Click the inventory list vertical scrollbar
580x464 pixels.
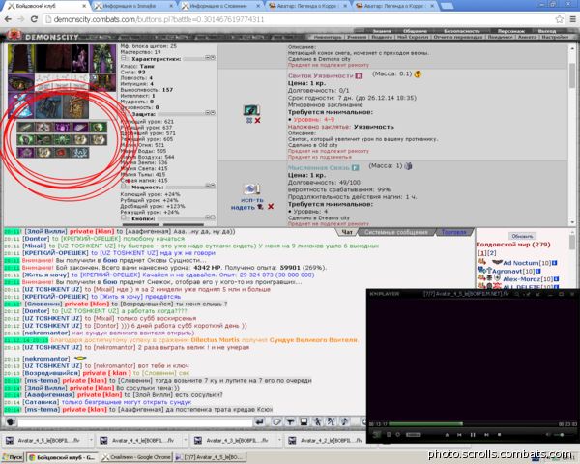(572, 134)
